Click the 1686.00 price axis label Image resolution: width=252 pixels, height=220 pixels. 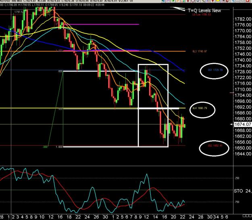[243, 113]
